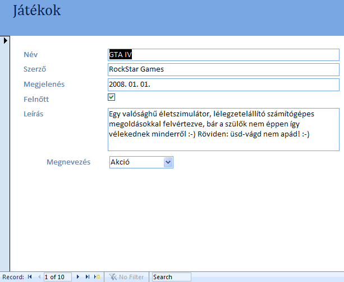Go to the first record
Screen dimensions: 344x282
coord(30,277)
